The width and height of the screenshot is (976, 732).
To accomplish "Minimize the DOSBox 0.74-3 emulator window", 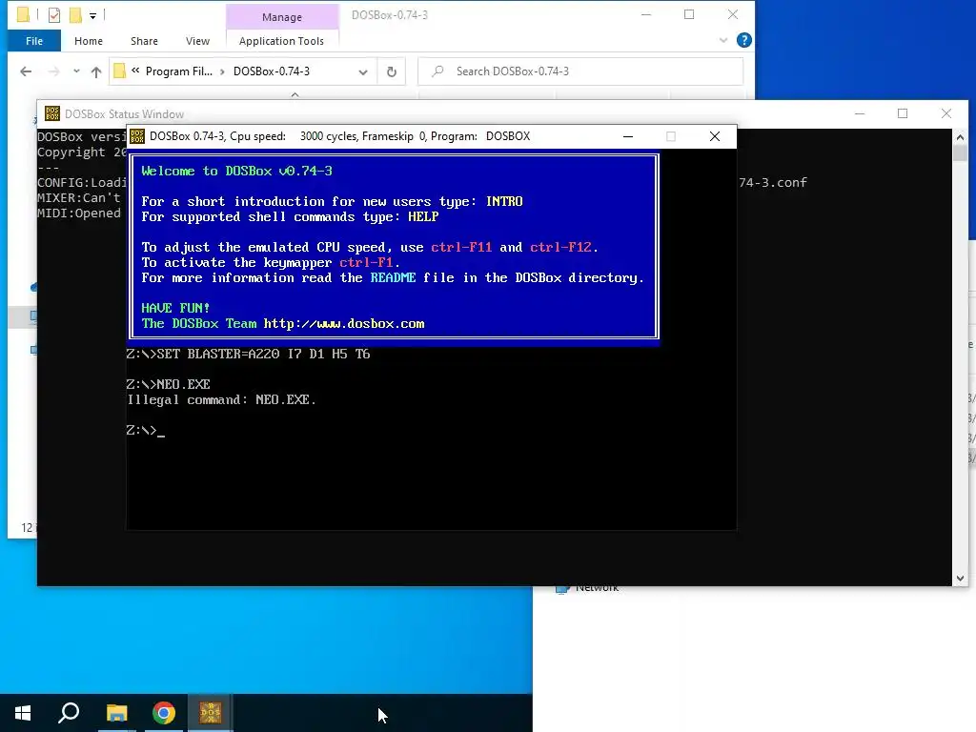I will [628, 136].
